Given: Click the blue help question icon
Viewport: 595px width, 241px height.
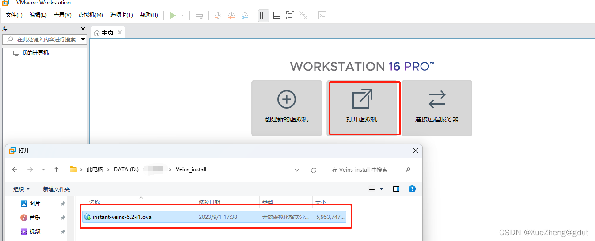Looking at the screenshot, I should [412, 189].
